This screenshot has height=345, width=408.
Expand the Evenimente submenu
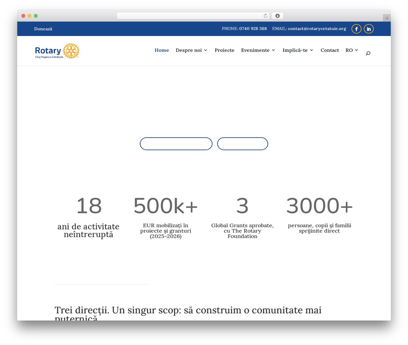pos(258,50)
